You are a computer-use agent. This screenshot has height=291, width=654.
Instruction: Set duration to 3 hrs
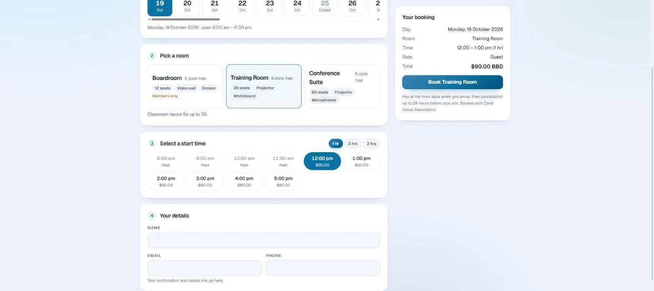point(371,143)
